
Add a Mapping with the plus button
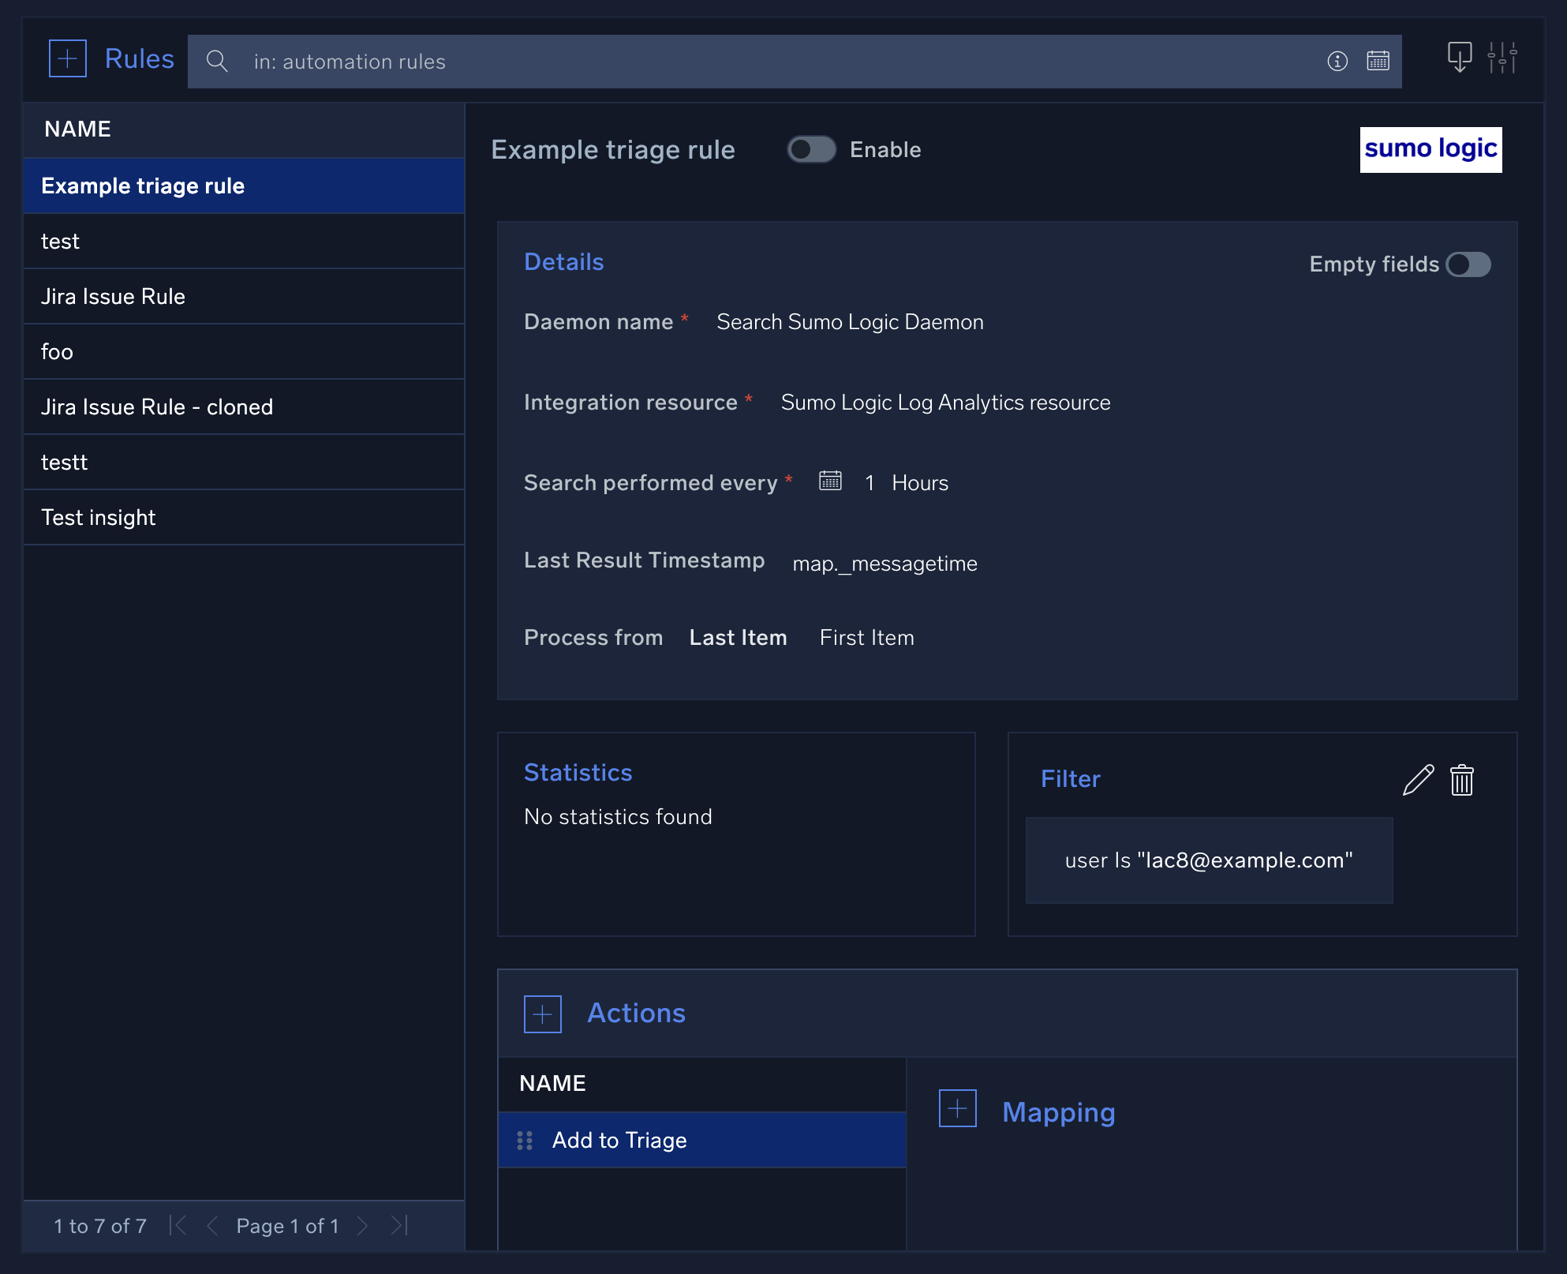(x=957, y=1107)
